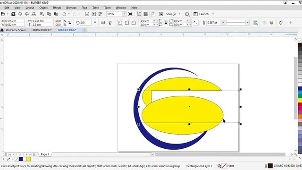Screen dimensions: 302x170
Task: Click the X position input field
Action: pos(15,21)
